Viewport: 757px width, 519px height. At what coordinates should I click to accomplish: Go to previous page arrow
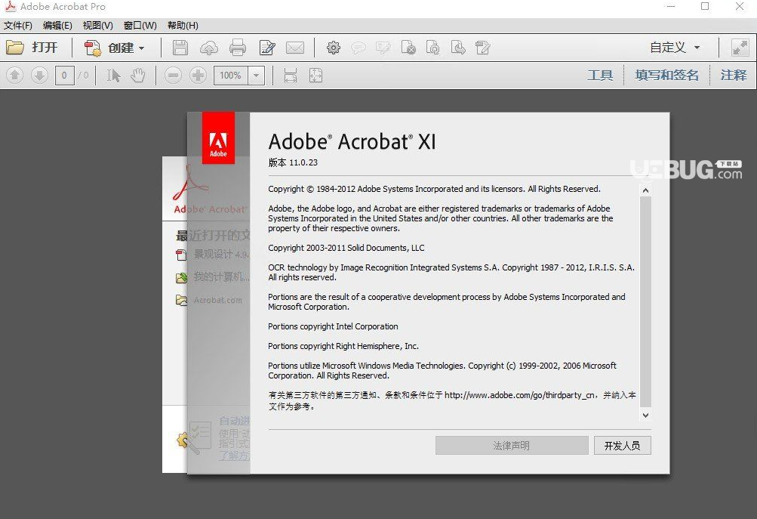tap(14, 76)
